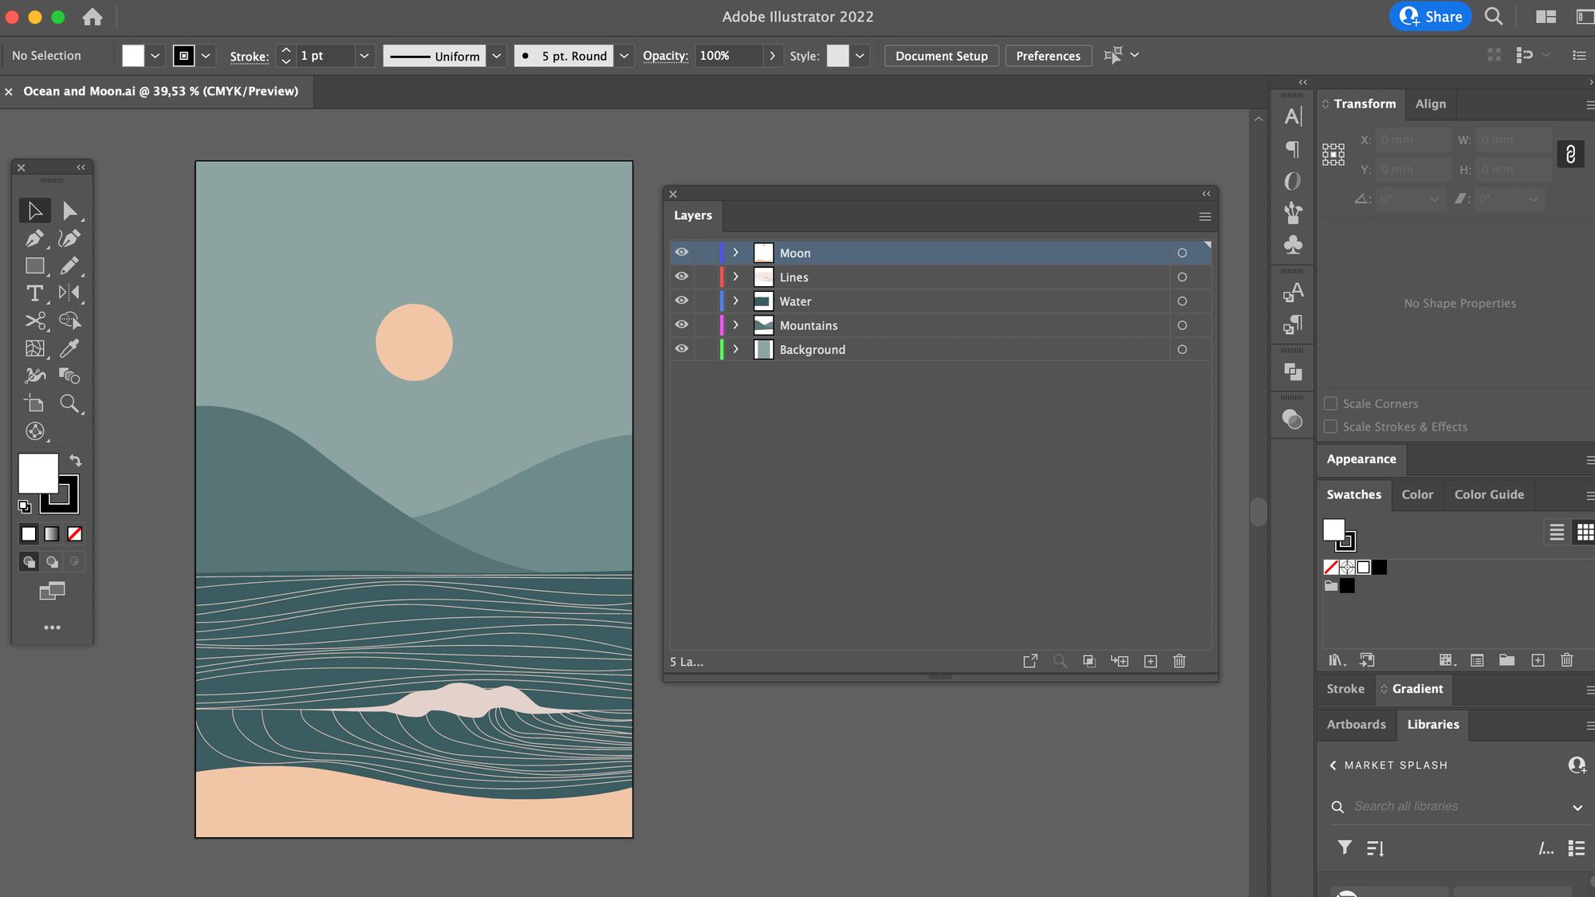The width and height of the screenshot is (1595, 897).
Task: Switch to the Color Guide tab
Action: (1489, 495)
